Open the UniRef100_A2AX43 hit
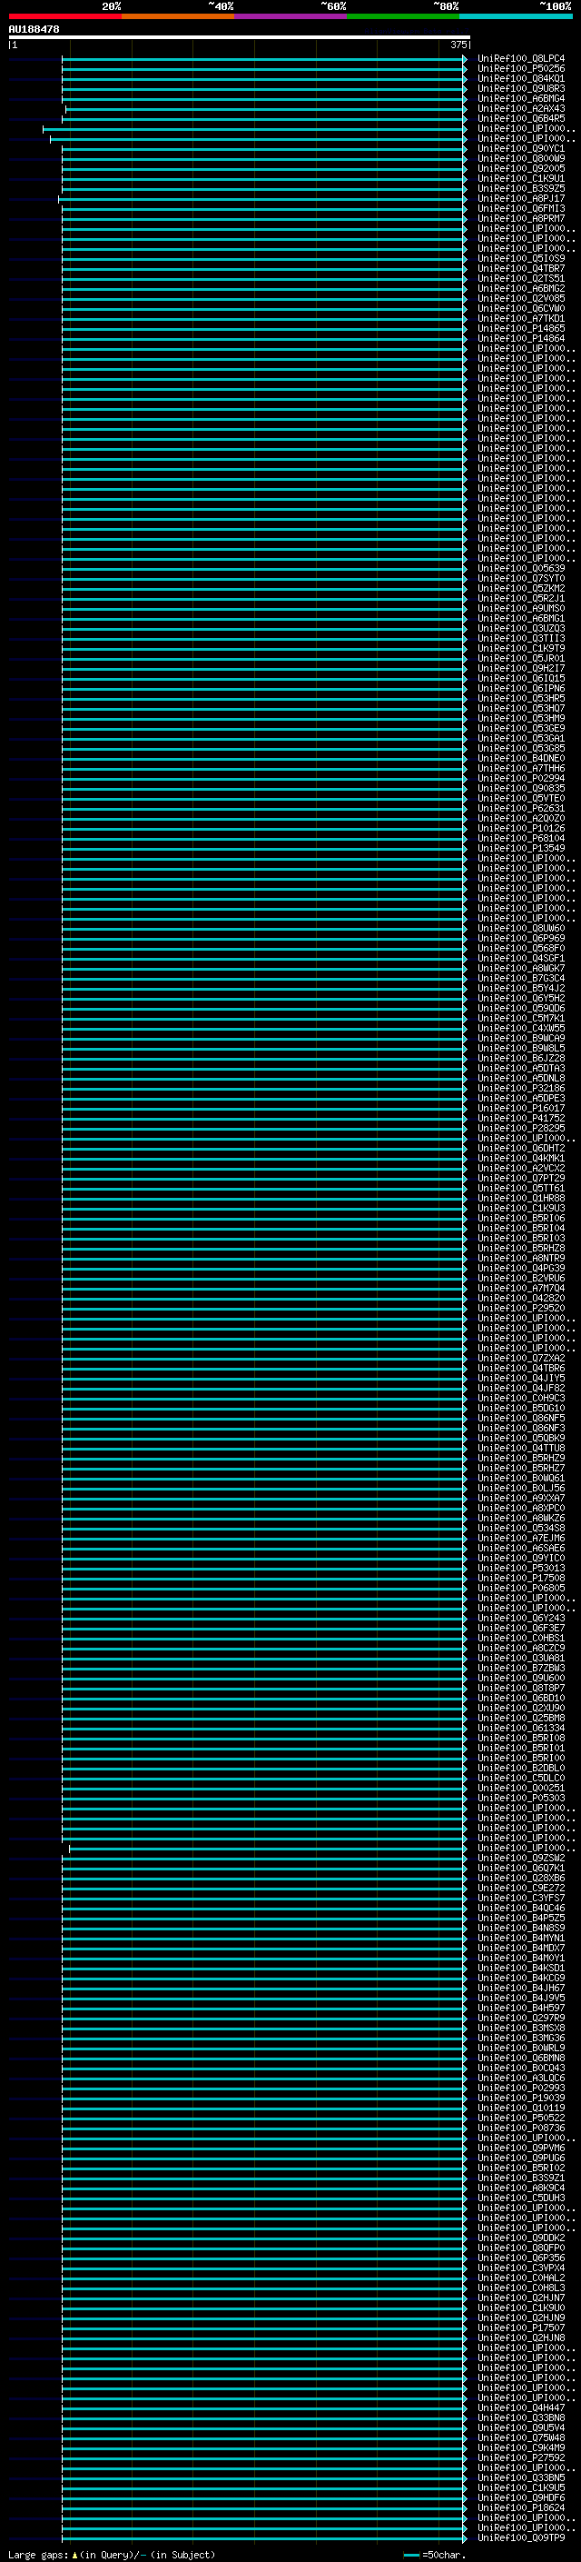The width and height of the screenshot is (581, 2562). tap(521, 108)
